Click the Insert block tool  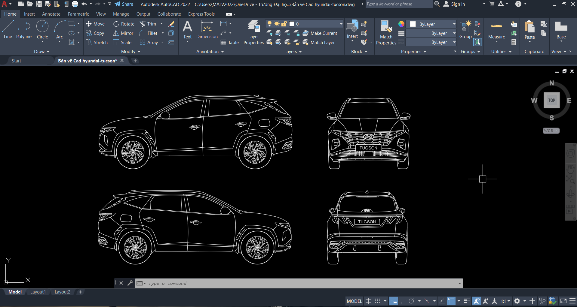[x=352, y=29]
